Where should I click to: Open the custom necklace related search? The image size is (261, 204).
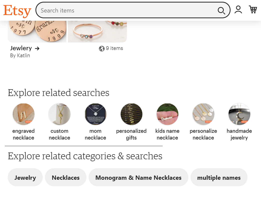click(x=59, y=114)
